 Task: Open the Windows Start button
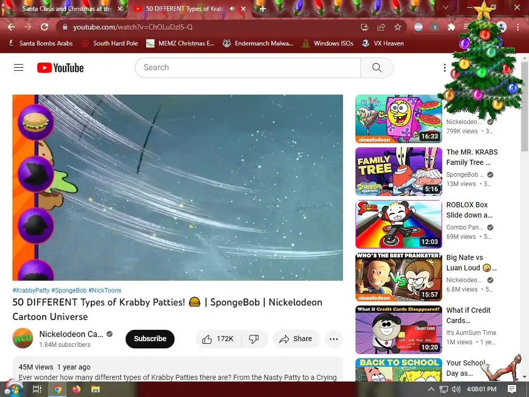pyautogui.click(x=13, y=389)
